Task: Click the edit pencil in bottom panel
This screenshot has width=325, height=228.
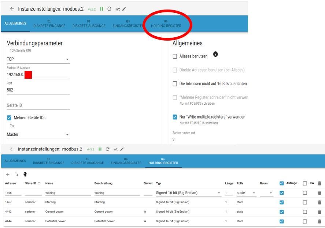Action: [x=122, y=149]
